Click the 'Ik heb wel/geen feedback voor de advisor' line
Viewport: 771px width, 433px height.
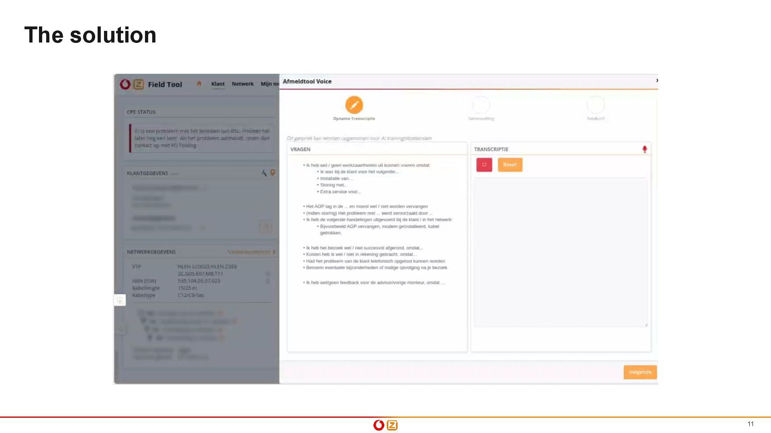point(375,283)
